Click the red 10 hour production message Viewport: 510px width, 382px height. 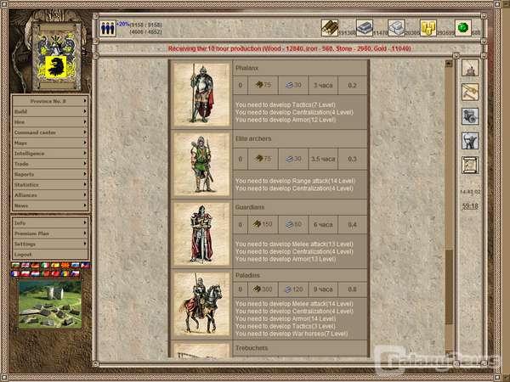(290, 48)
